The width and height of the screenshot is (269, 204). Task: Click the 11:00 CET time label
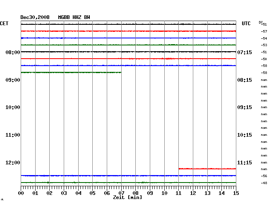click(x=13, y=135)
